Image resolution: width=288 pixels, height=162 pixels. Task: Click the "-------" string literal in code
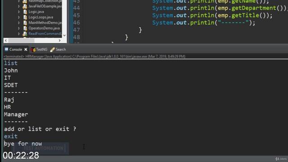click(233, 23)
